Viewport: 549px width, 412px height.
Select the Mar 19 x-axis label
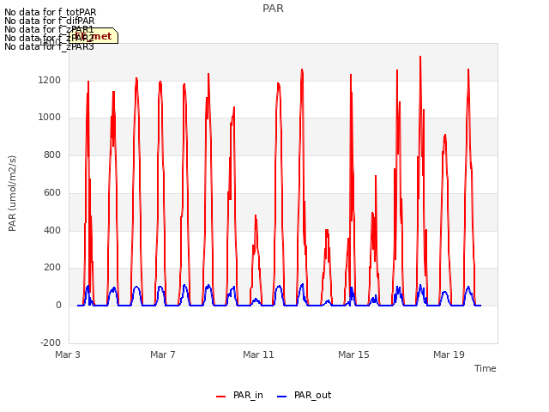pyautogui.click(x=449, y=354)
